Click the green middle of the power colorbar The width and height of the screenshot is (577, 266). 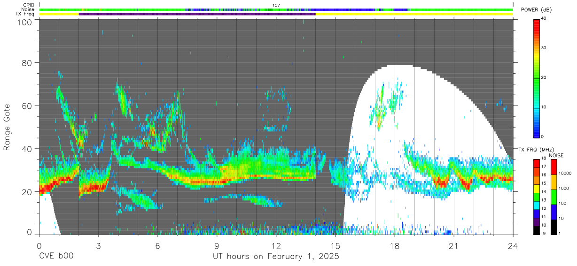click(x=537, y=80)
